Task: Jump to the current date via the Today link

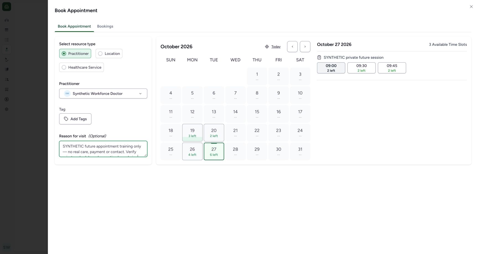Action: 276,47
